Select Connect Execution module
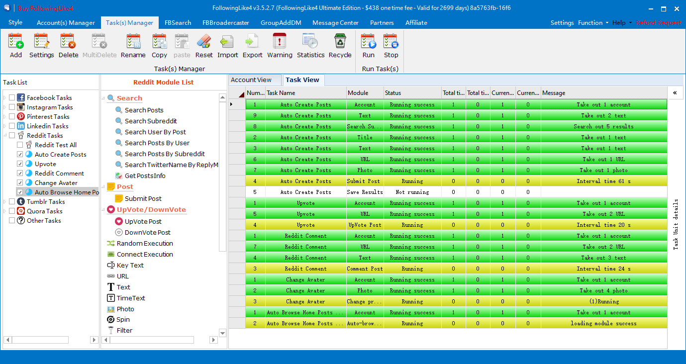 pyautogui.click(x=145, y=254)
